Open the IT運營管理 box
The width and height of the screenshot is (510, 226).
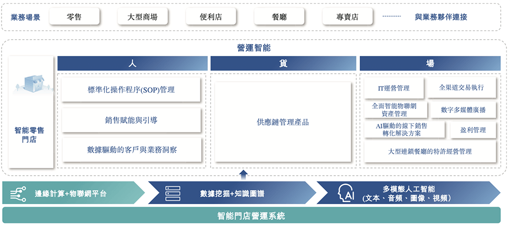coord(393,88)
